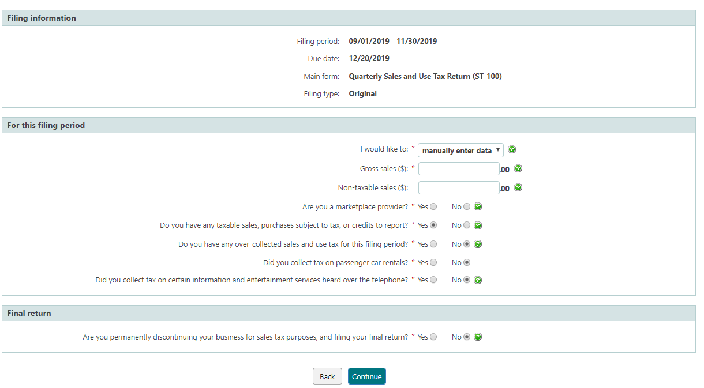Mark No for over-collected sales and use tax
This screenshot has width=704, height=388.
click(467, 244)
